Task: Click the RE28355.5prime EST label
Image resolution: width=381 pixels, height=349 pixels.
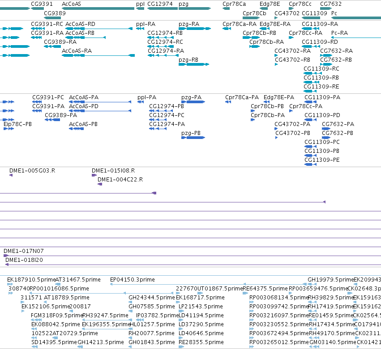Action: point(201,342)
